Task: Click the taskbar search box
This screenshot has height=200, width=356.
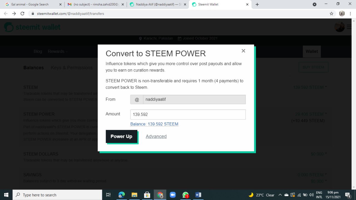Action: point(58,195)
